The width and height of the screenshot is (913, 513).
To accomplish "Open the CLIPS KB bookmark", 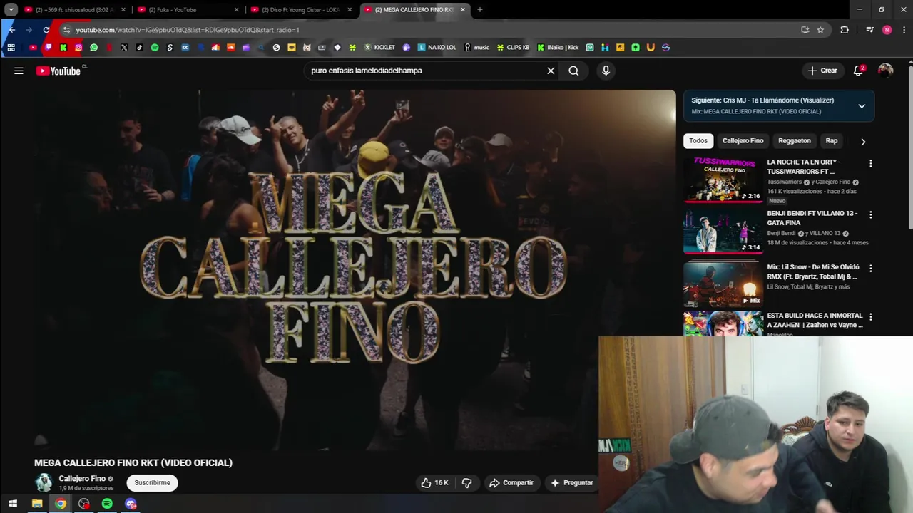I will tap(512, 48).
